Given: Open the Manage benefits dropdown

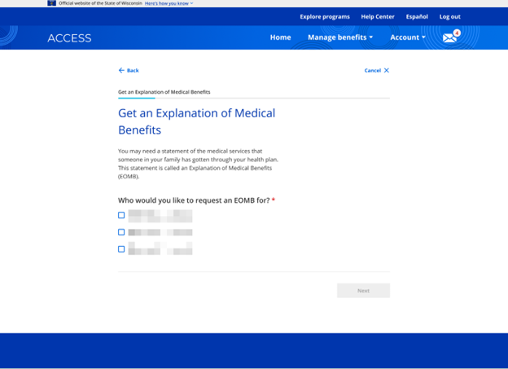Looking at the screenshot, I should tap(340, 37).
